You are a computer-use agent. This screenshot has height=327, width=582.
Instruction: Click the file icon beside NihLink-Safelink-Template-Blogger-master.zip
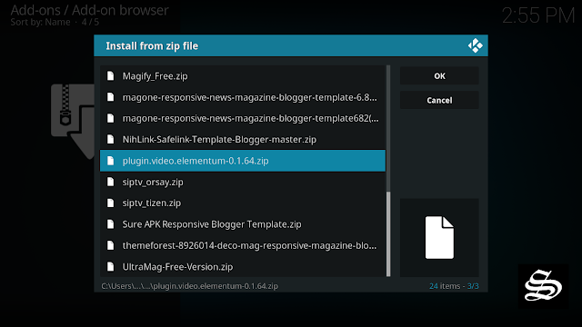pyautogui.click(x=110, y=139)
